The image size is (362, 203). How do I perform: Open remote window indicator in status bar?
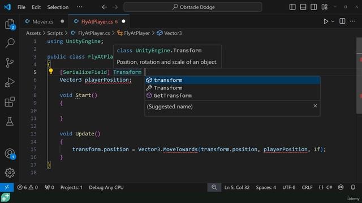7,187
